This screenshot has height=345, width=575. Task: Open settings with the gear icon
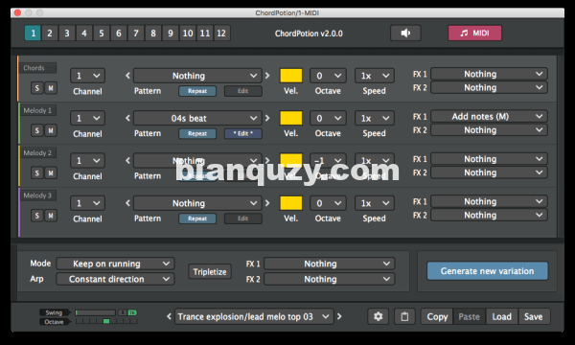(x=379, y=316)
